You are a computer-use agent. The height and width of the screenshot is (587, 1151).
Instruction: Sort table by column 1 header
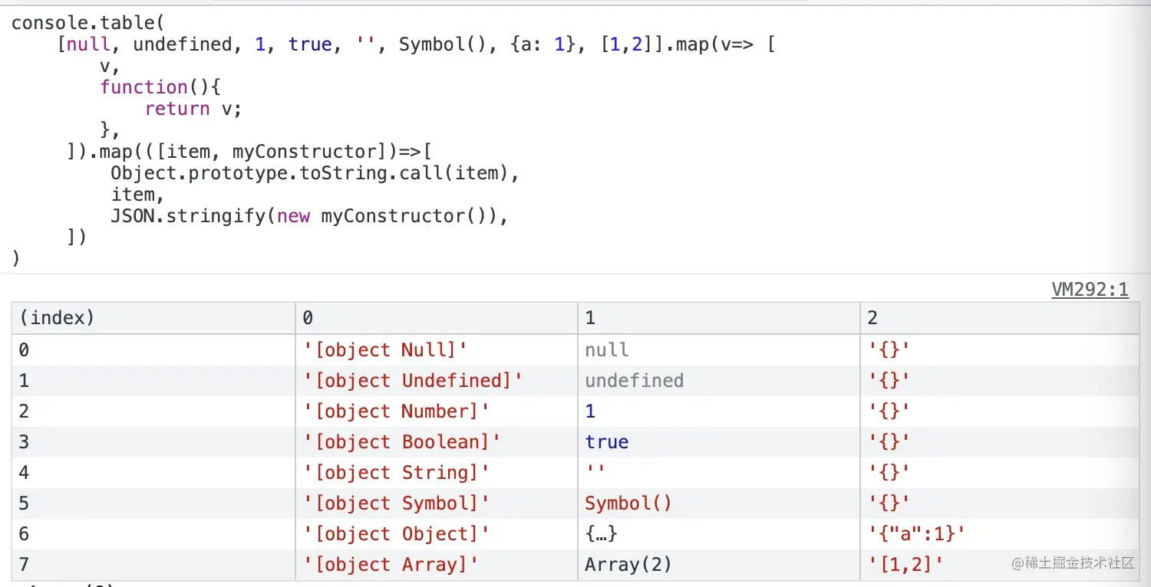[x=590, y=318]
